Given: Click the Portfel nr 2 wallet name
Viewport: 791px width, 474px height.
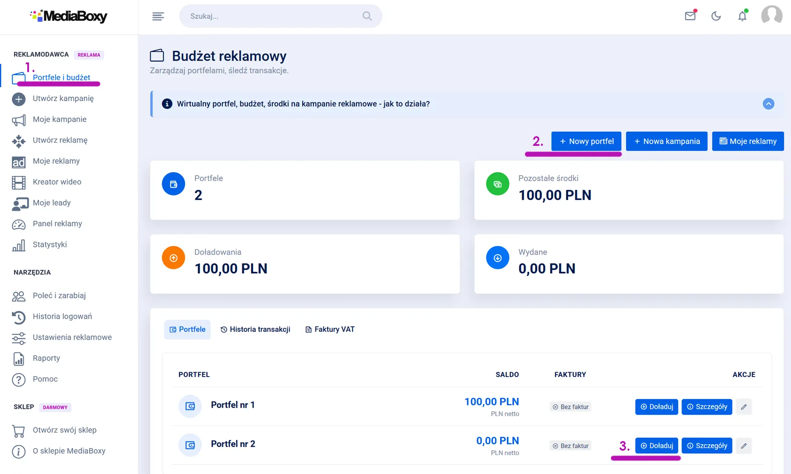Looking at the screenshot, I should 233,444.
